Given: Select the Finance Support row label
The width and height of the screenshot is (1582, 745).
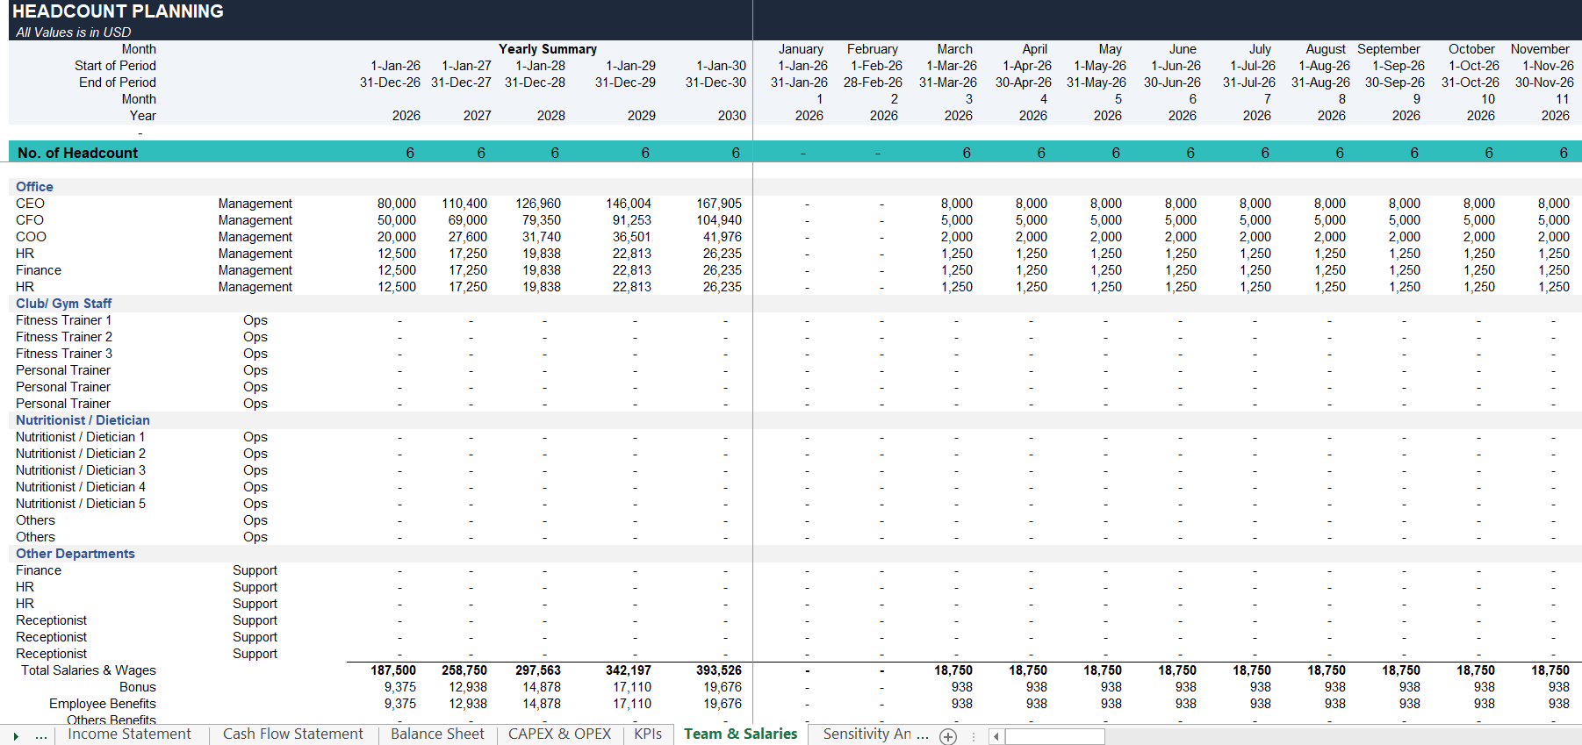Looking at the screenshot, I should coord(39,570).
